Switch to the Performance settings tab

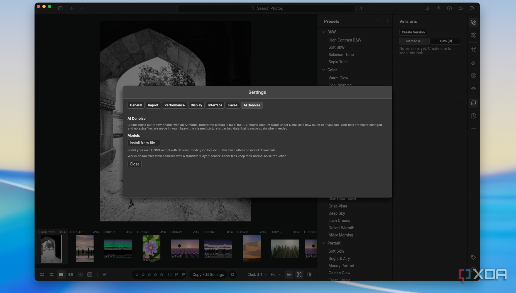point(174,105)
